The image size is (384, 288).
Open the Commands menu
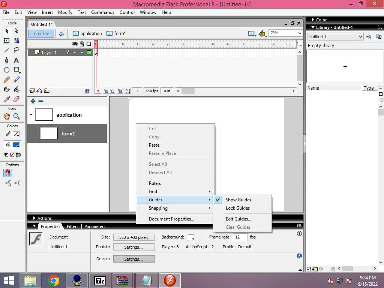tap(103, 12)
